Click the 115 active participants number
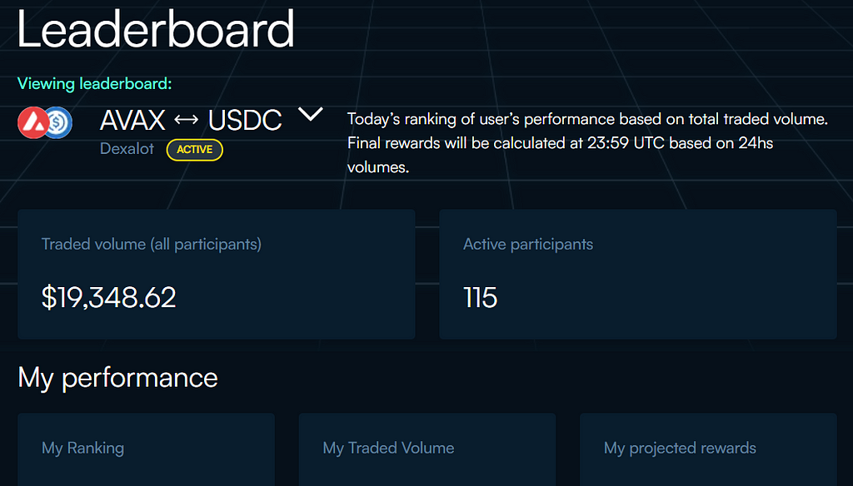Image resolution: width=853 pixels, height=486 pixels. (481, 297)
